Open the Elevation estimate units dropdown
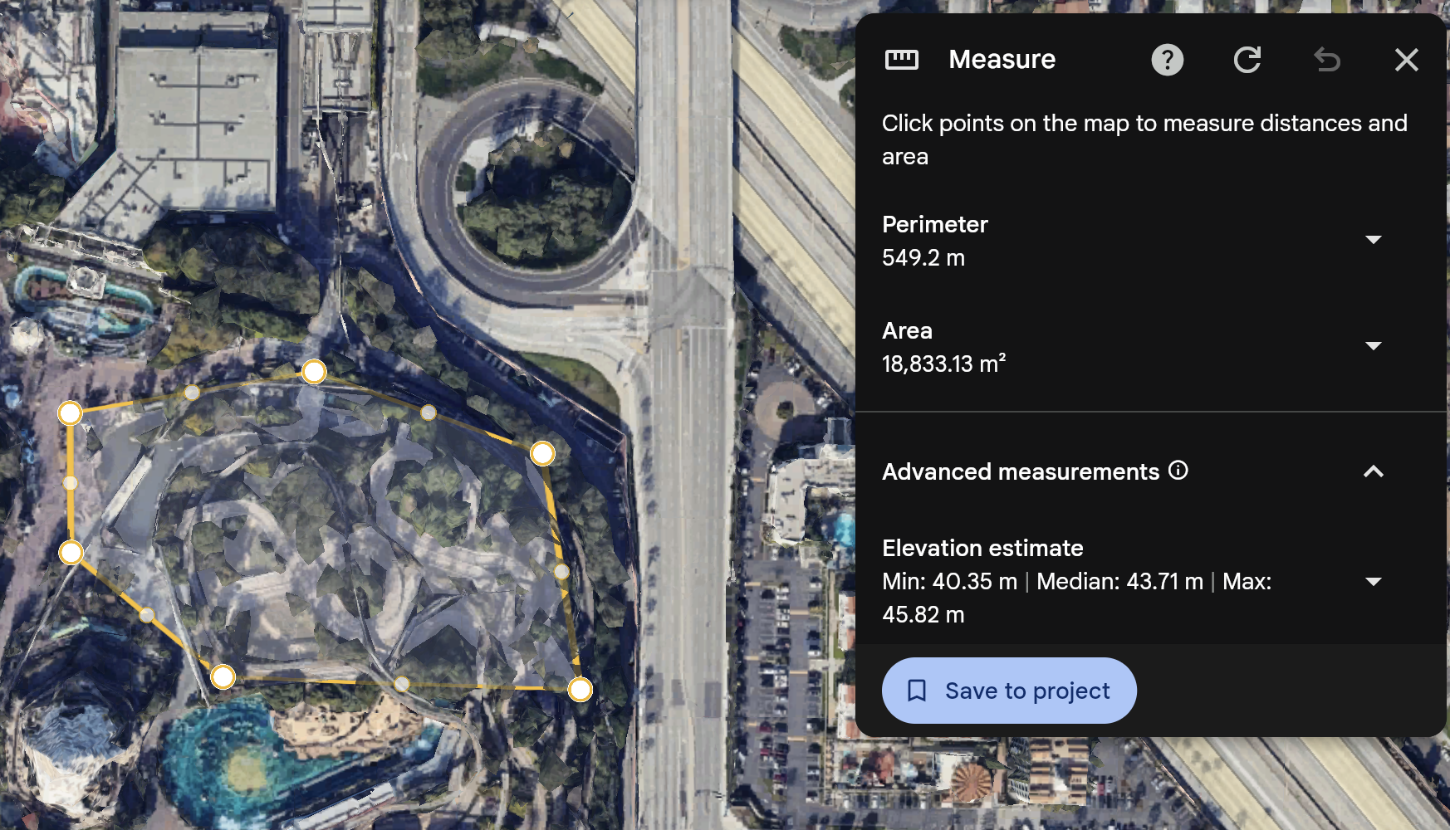The image size is (1450, 830). (1373, 582)
